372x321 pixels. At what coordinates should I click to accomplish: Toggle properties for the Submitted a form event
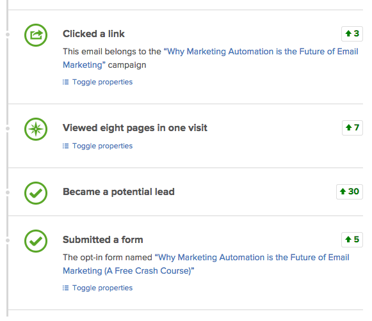(x=102, y=288)
